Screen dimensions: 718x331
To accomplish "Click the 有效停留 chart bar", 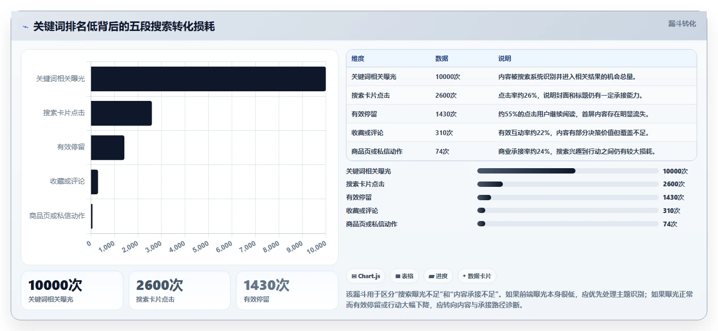I will coord(107,147).
